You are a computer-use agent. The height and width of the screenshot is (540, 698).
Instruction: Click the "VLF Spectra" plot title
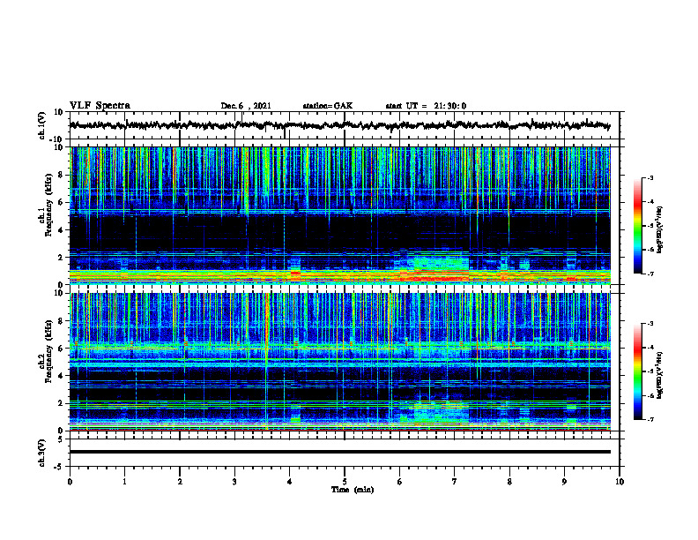[x=100, y=106]
